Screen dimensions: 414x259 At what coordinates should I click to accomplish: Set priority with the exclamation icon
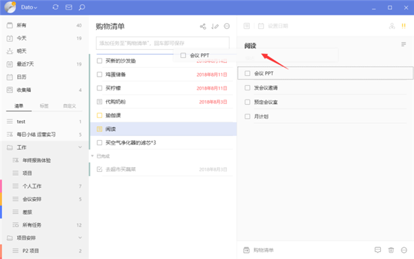(x=404, y=26)
